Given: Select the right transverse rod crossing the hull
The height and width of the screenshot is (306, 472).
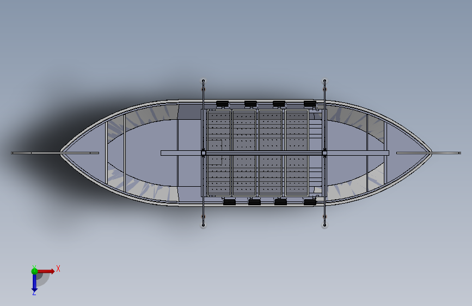Looking at the screenshot, I should [324, 153].
